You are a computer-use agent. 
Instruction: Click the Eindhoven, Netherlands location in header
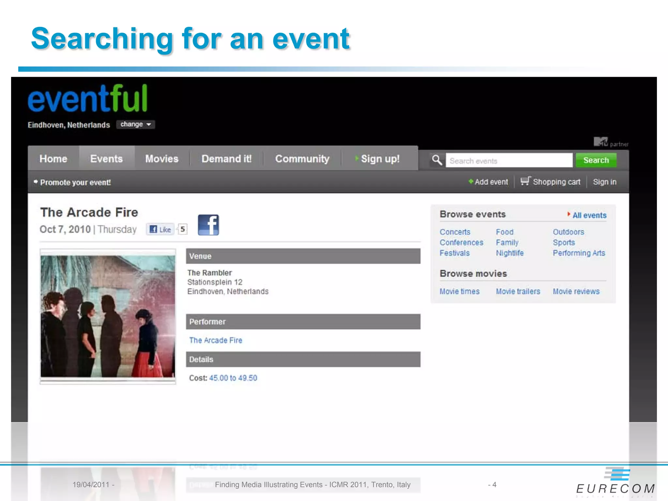[x=69, y=125]
